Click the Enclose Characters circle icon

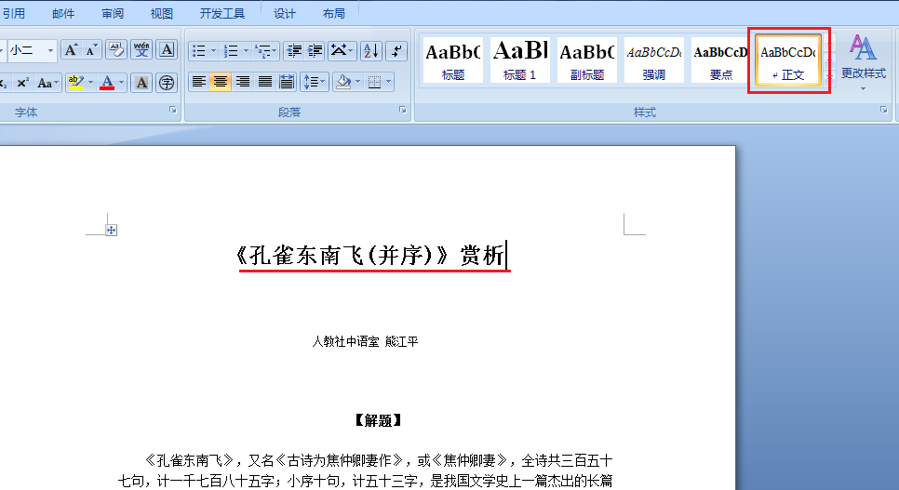click(167, 83)
